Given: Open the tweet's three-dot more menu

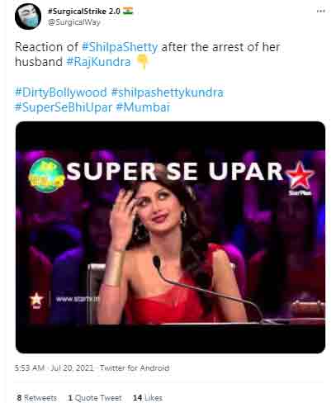Looking at the screenshot, I should click(321, 12).
